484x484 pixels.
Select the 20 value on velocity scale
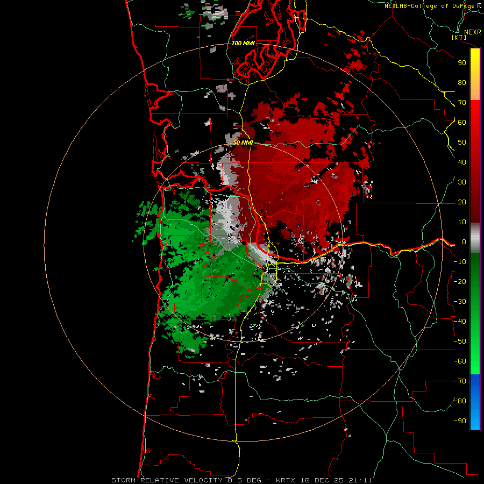(x=462, y=202)
